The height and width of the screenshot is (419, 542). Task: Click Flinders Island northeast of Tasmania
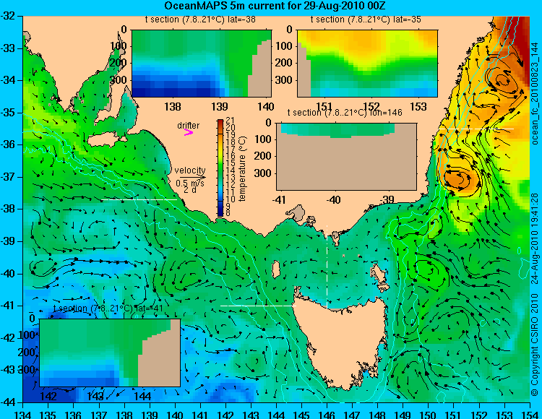pyautogui.click(x=379, y=275)
